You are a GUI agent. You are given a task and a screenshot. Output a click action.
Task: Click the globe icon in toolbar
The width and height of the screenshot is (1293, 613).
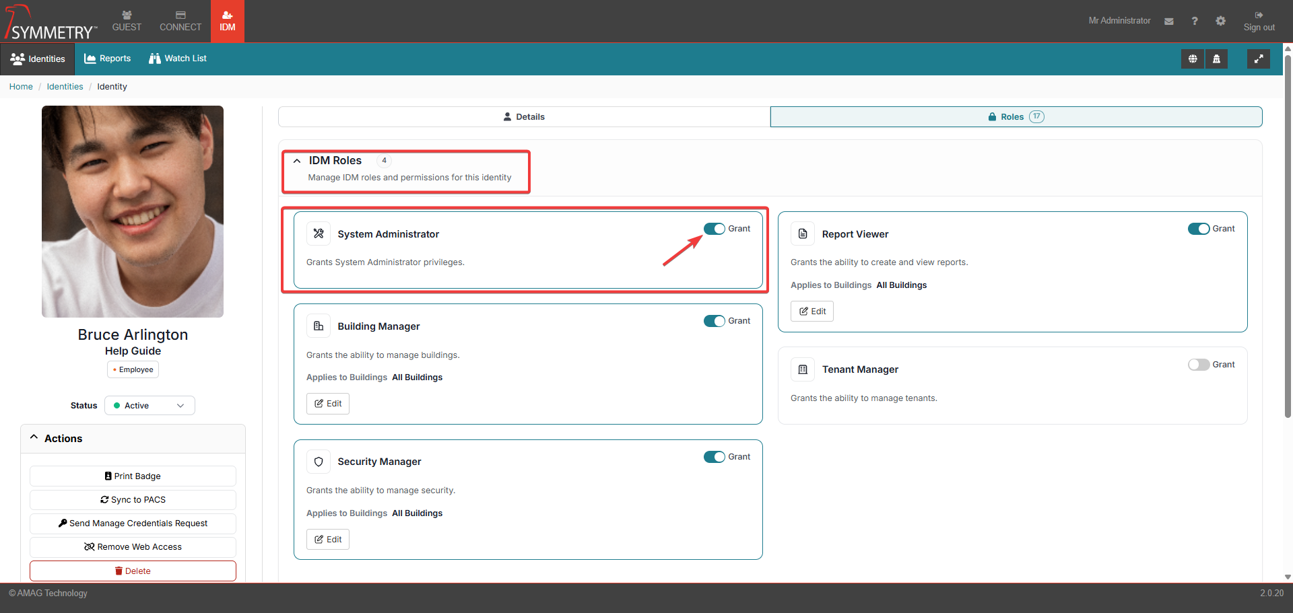[1193, 59]
